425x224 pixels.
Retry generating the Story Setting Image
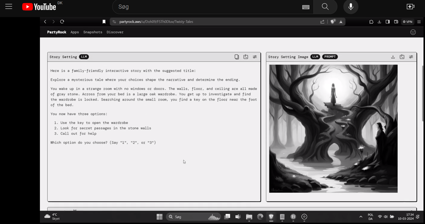coord(402,57)
